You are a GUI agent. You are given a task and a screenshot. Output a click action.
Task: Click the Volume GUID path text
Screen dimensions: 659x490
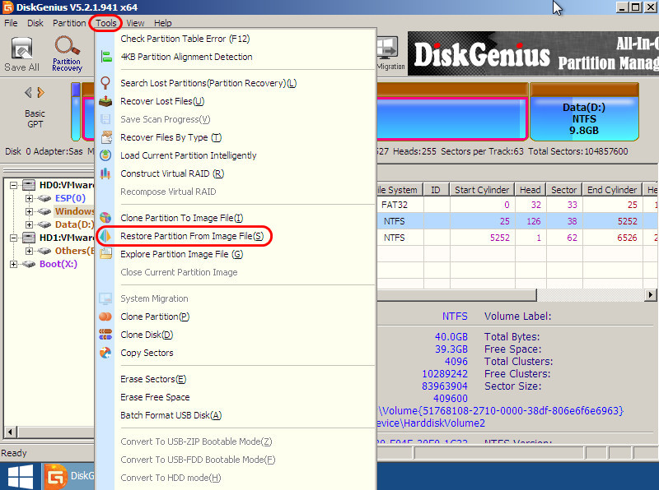click(501, 410)
